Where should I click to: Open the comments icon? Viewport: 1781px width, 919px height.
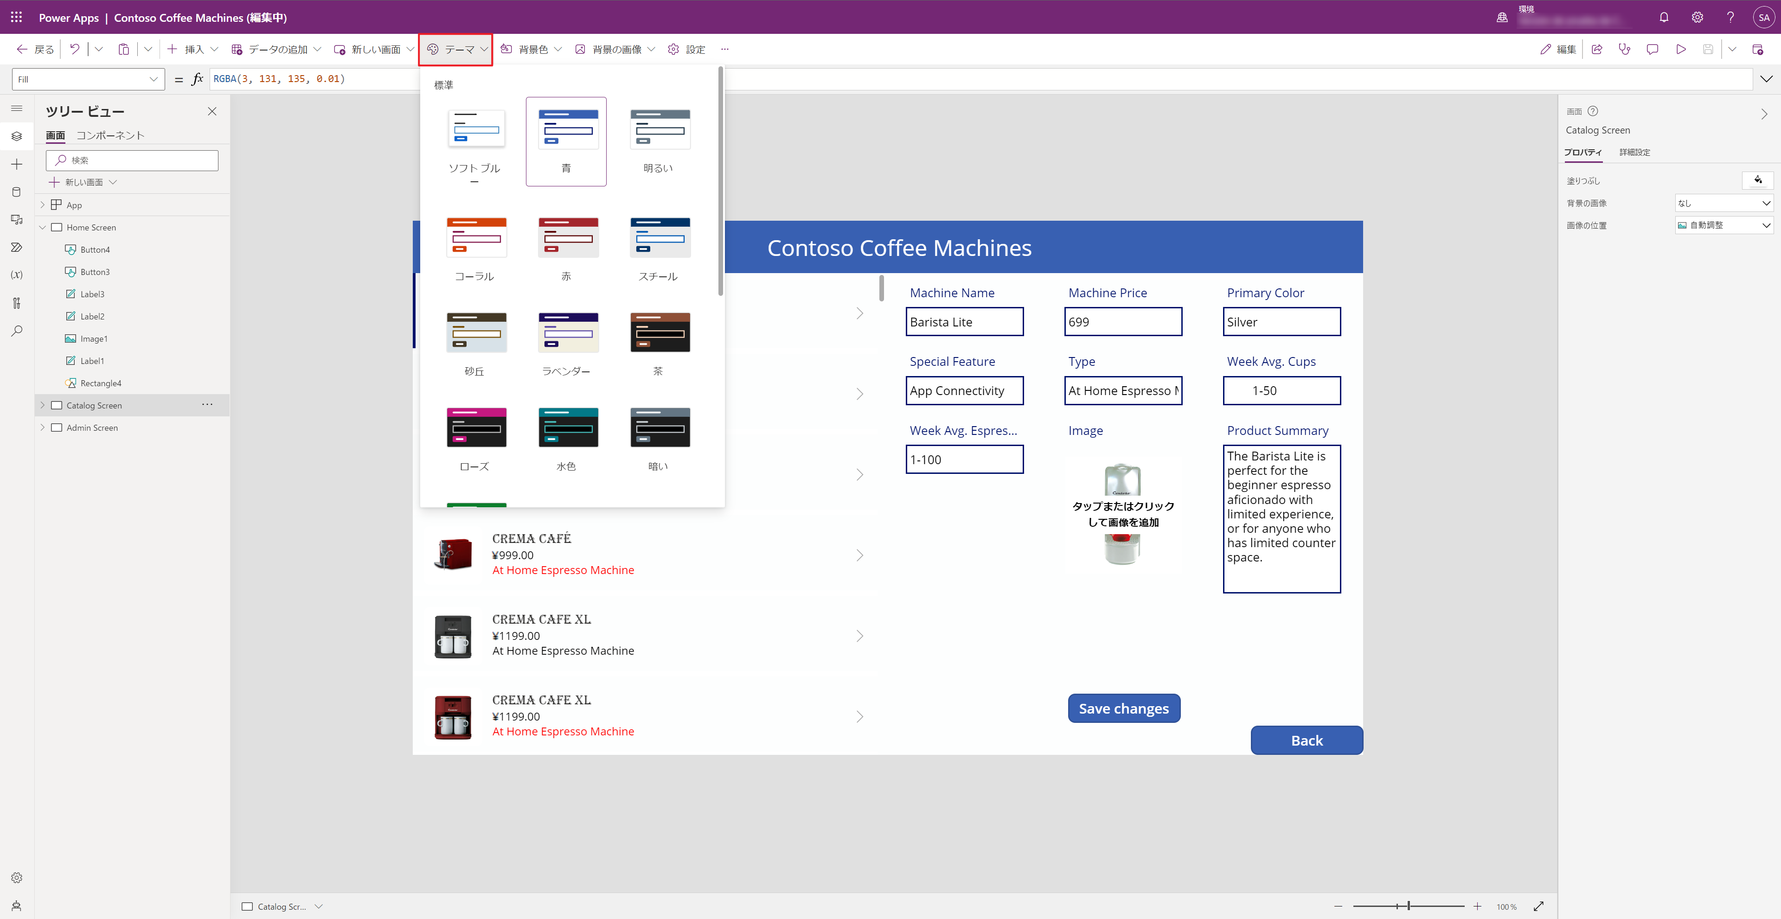coord(1652,49)
